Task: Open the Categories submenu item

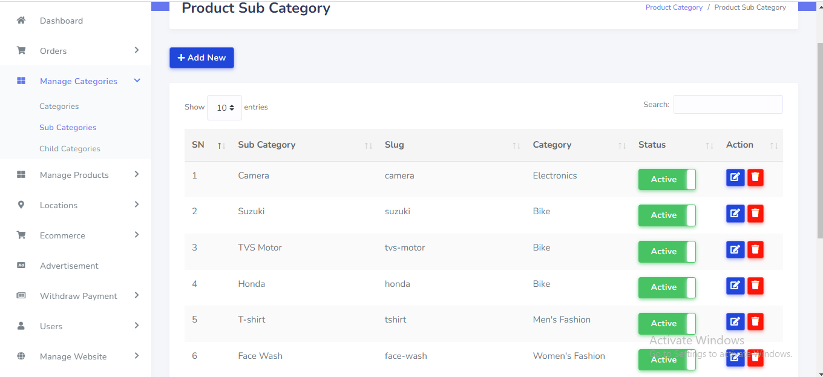Action: click(59, 107)
